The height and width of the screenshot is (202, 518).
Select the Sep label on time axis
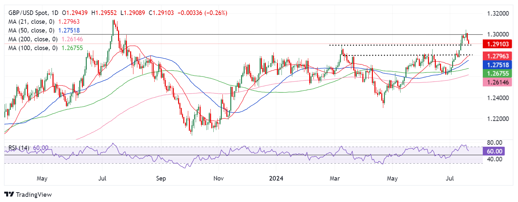coord(161,178)
